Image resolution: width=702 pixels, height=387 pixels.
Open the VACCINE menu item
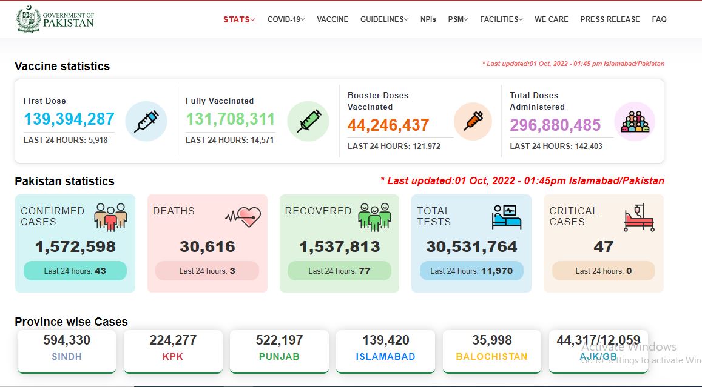click(332, 19)
